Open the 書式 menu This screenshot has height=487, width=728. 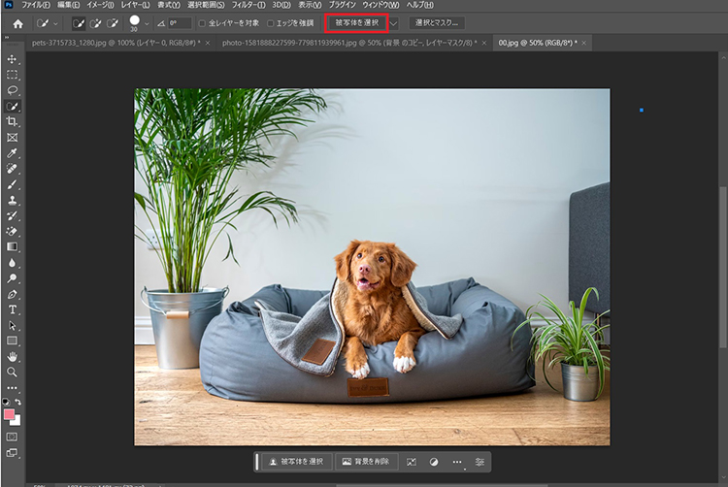[168, 5]
